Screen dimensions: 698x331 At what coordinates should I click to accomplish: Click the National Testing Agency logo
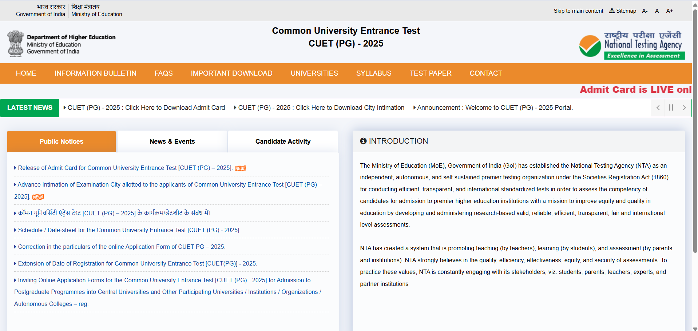click(x=632, y=45)
